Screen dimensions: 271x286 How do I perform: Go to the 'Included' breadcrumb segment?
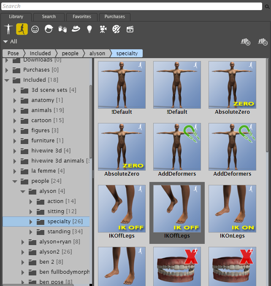pyautogui.click(x=40, y=53)
